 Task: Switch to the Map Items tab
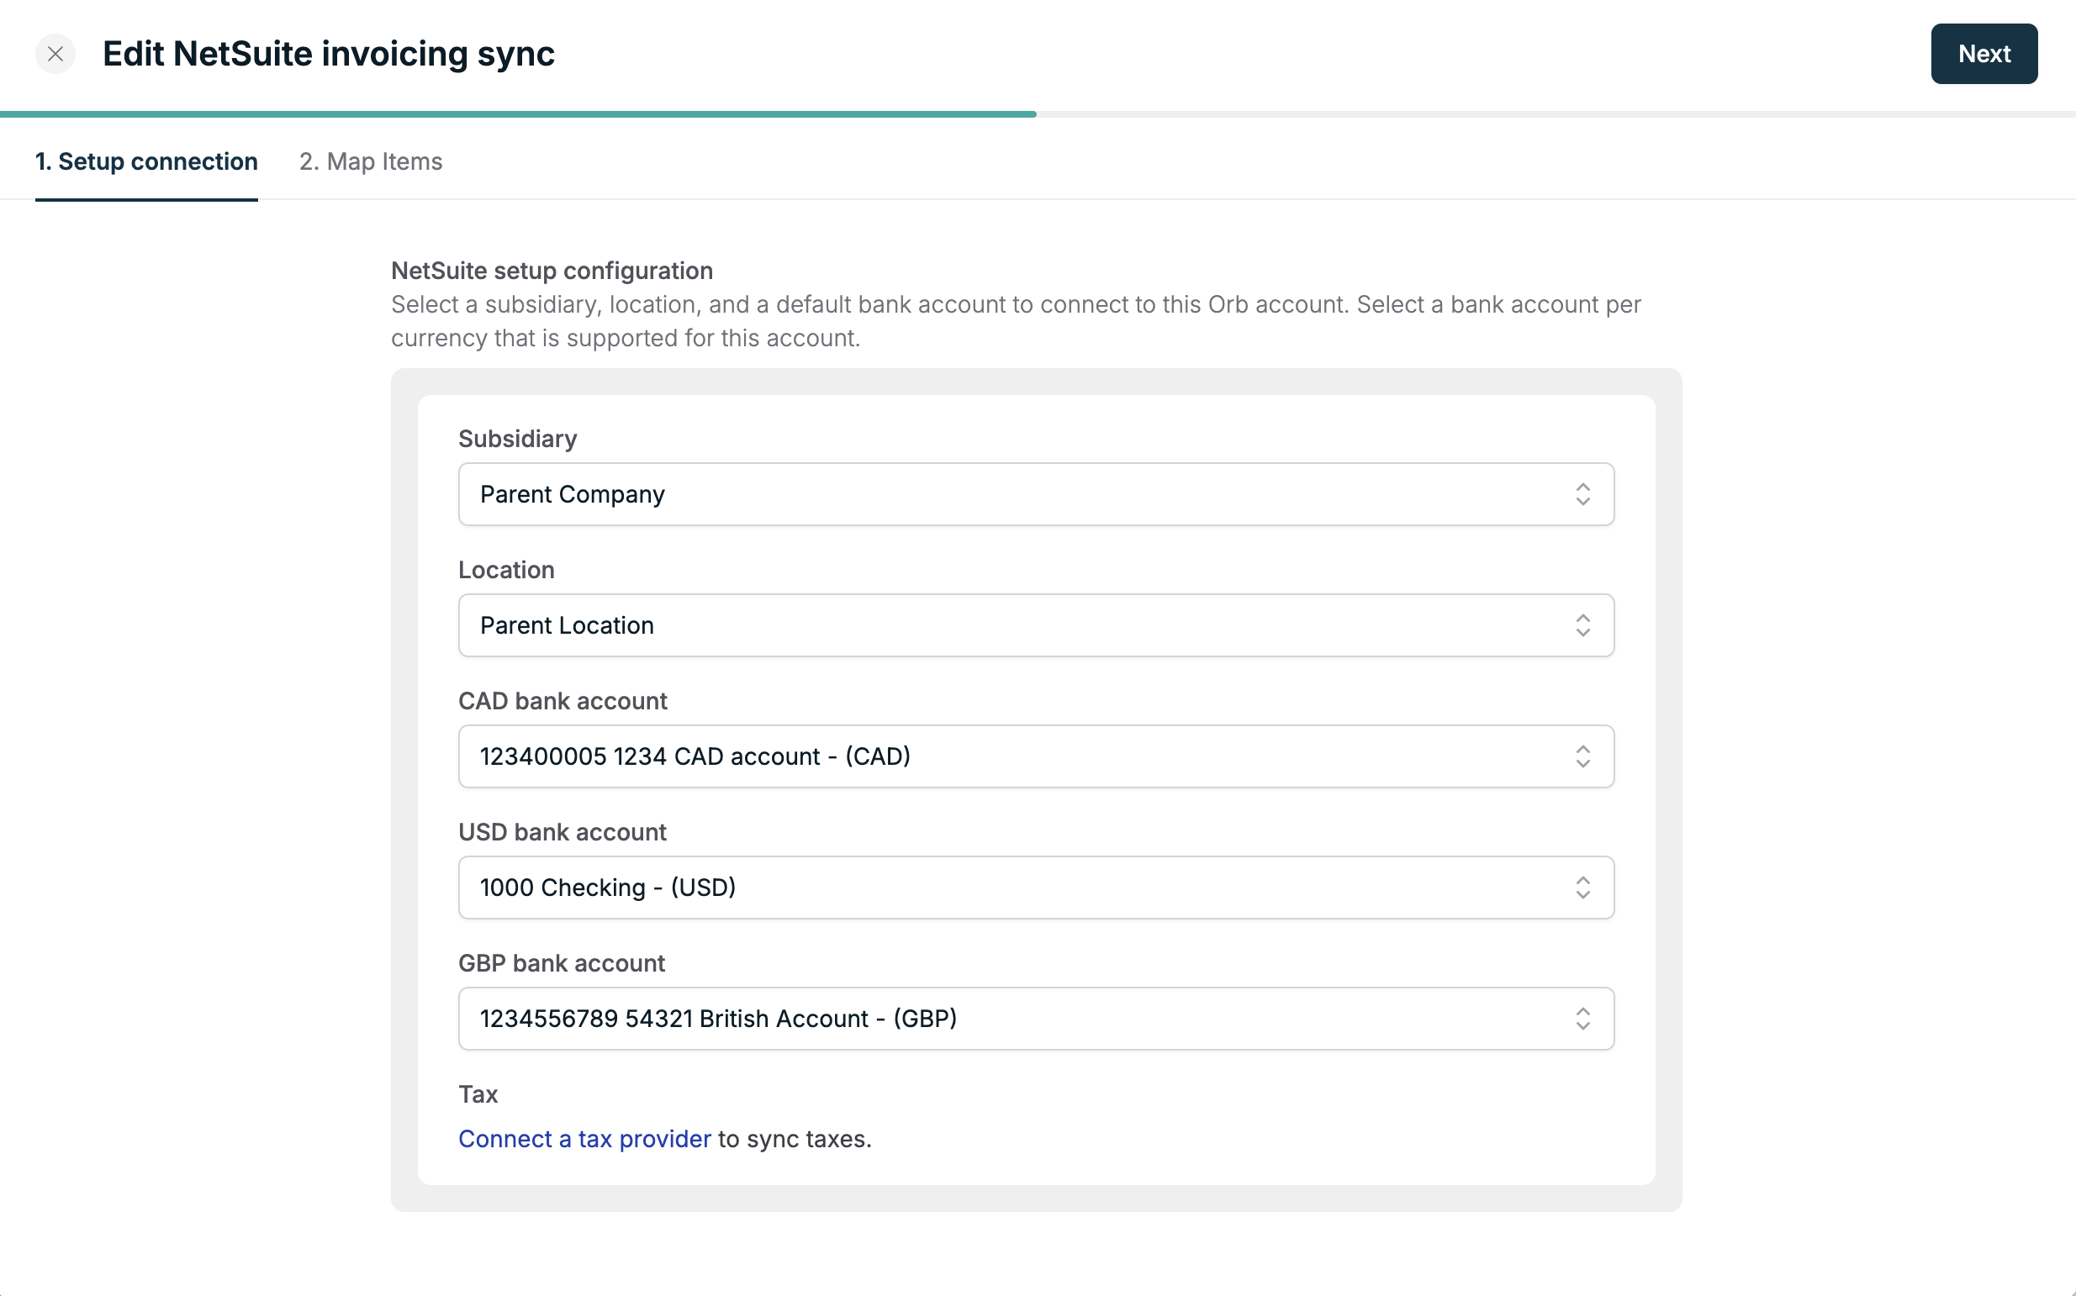pos(371,161)
